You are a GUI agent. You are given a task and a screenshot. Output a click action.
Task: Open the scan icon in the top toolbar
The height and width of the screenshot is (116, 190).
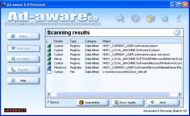point(120,18)
